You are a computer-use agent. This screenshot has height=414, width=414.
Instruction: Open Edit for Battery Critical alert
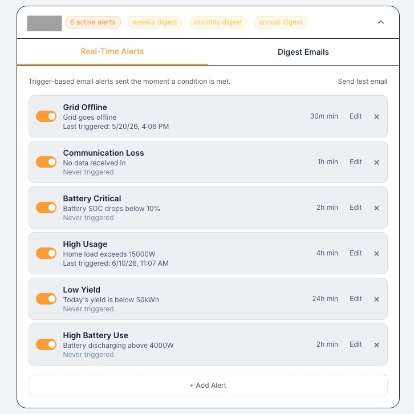pos(356,208)
